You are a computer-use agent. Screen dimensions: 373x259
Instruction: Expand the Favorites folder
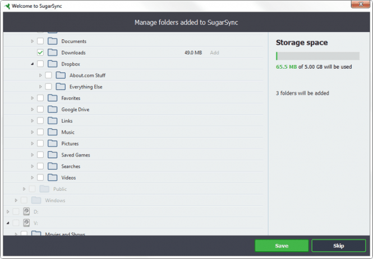tap(33, 98)
